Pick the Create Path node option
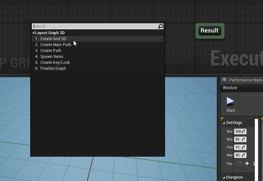 tap(51, 51)
